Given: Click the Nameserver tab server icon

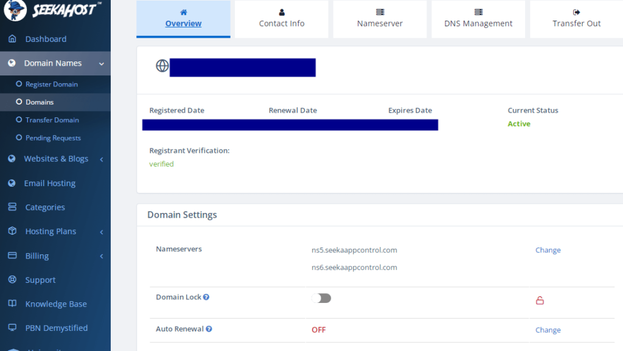Looking at the screenshot, I should pos(380,12).
